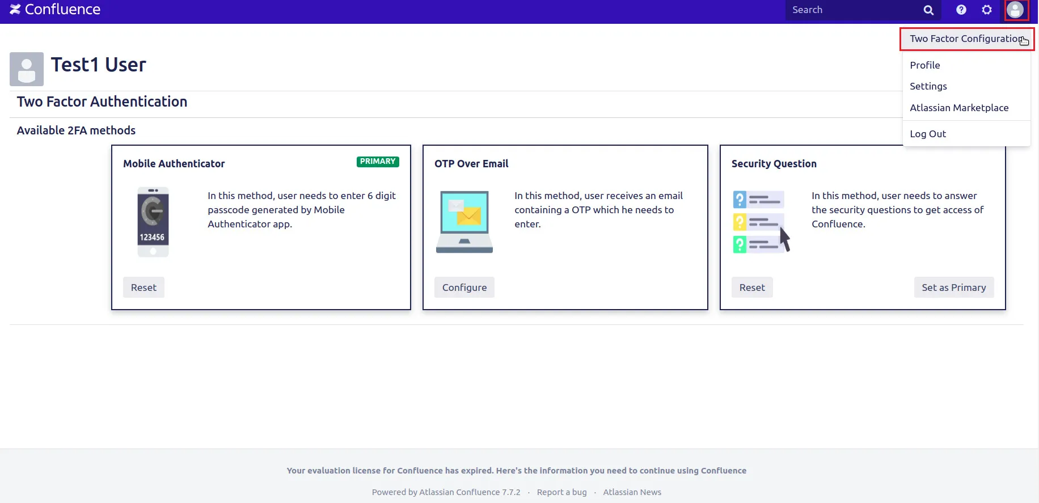1039x503 pixels.
Task: Open the Report a bug link
Action: (561, 492)
